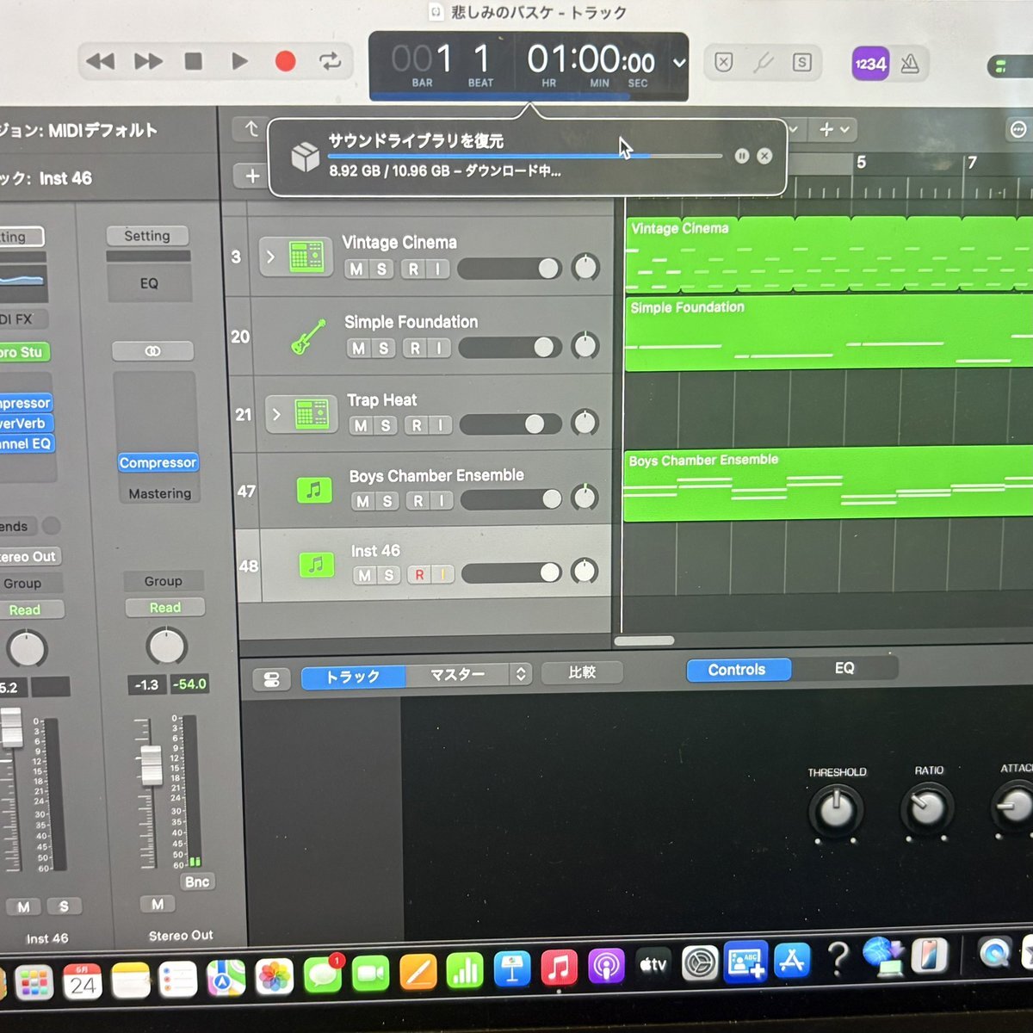Disable record-enable on Inst 46 track
The image size is (1033, 1033).
[x=420, y=575]
